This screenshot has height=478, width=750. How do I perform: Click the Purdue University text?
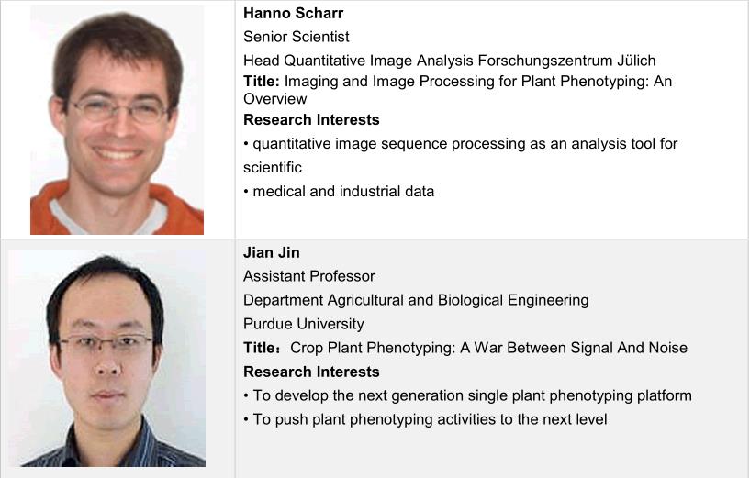tap(304, 324)
